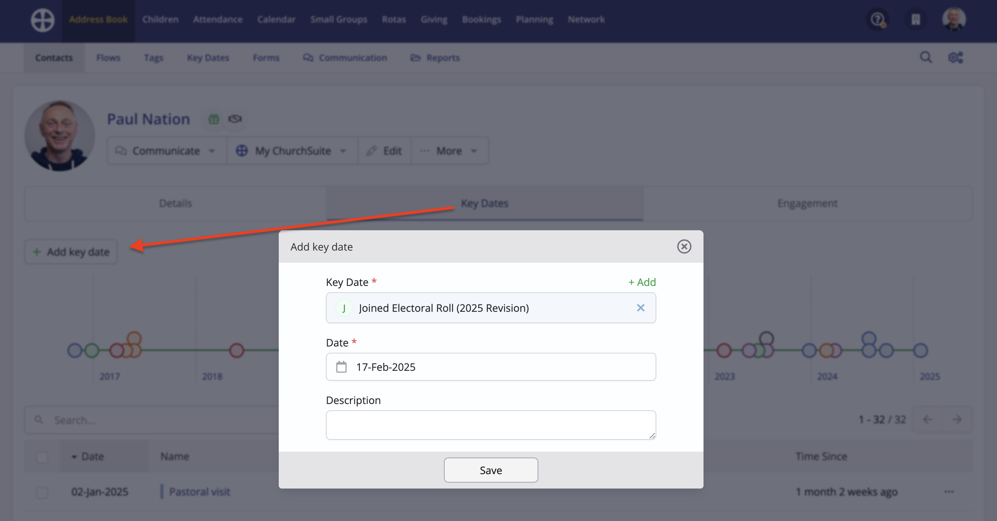Screen dimensions: 997x521
Task: Expand the My ChurchSuite dropdown
Action: click(x=292, y=151)
